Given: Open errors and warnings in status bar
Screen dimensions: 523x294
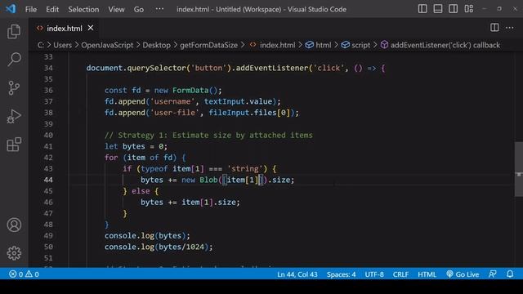Looking at the screenshot, I should click(24, 274).
